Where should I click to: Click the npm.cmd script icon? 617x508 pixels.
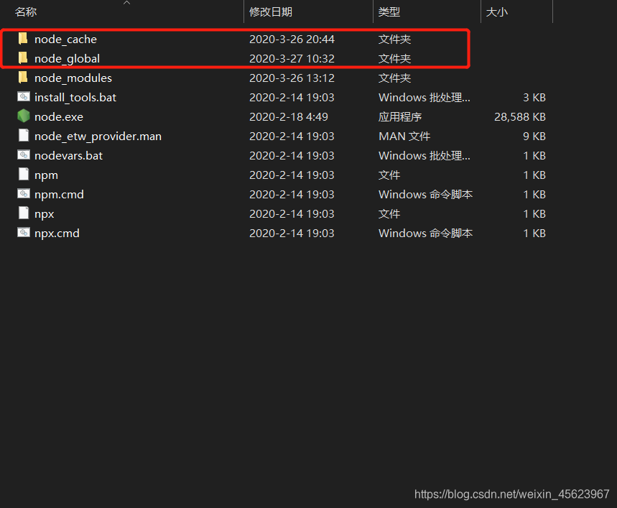[24, 193]
